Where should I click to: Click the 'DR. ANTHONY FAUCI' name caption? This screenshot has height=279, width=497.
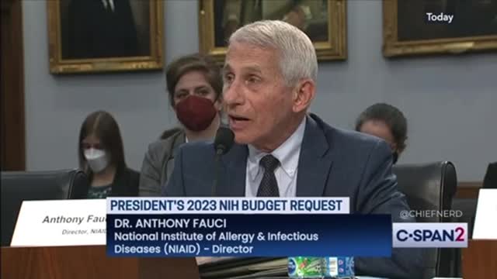pos(170,223)
